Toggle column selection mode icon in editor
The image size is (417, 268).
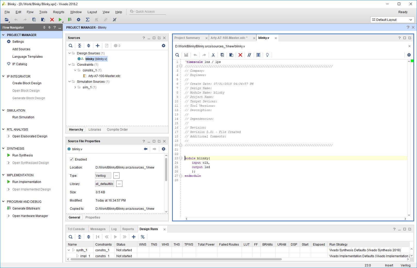tap(258, 55)
